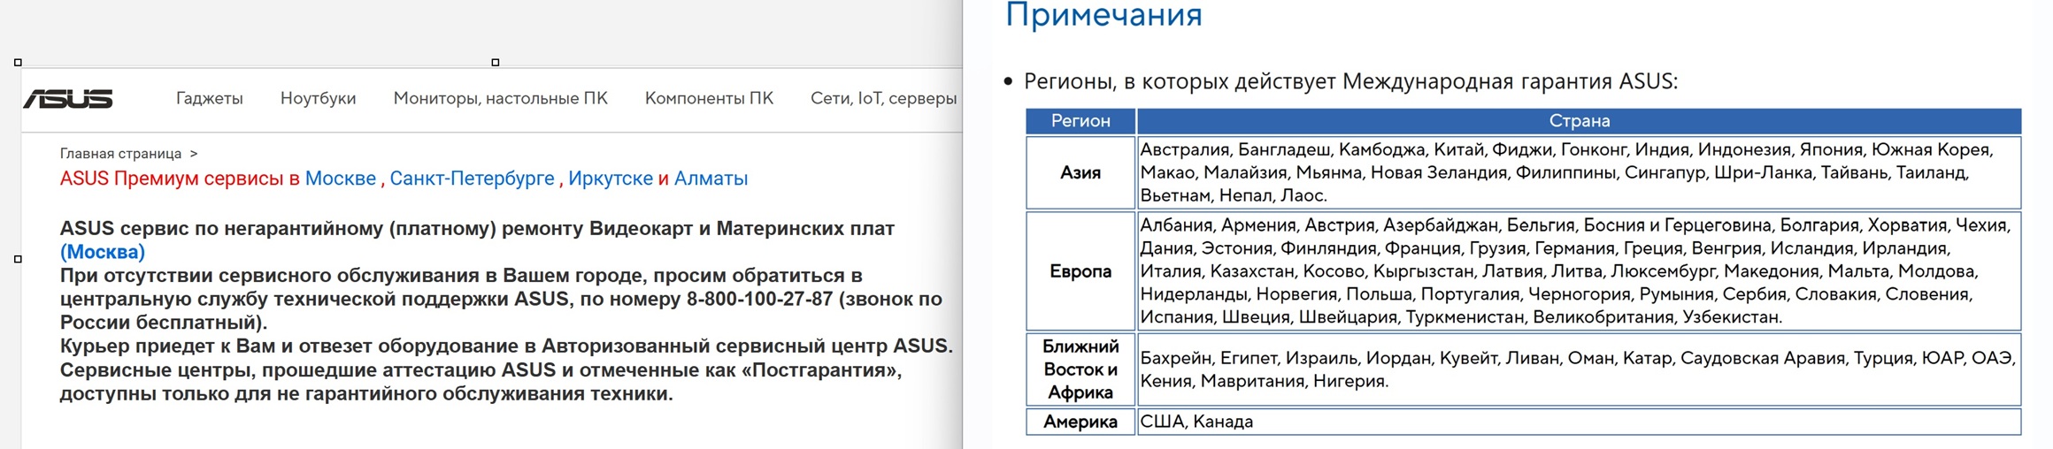Open the Компоненты ПК menu
The image size is (2053, 449).
709,98
